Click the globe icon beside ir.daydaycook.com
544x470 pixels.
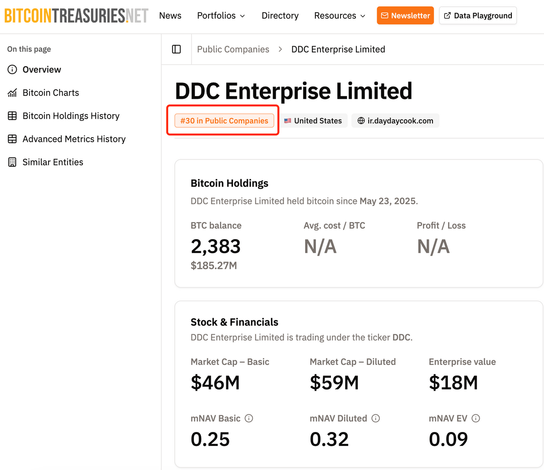click(x=361, y=120)
